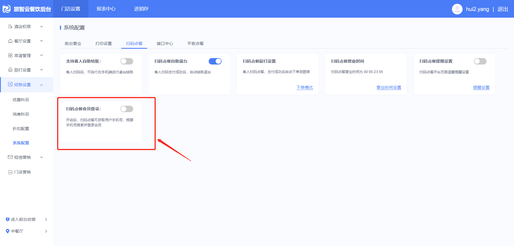Open the 提醒设置 link

481,88
